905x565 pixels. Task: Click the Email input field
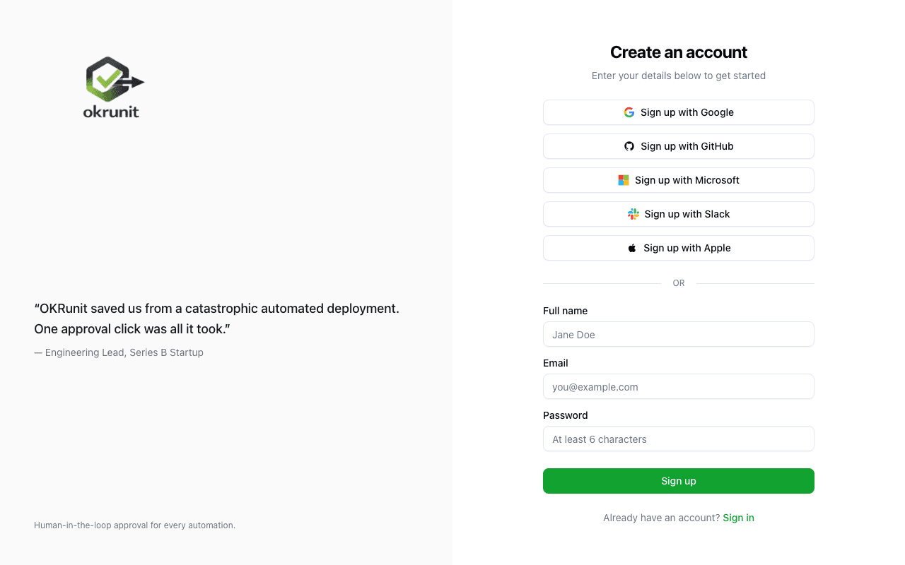679,386
